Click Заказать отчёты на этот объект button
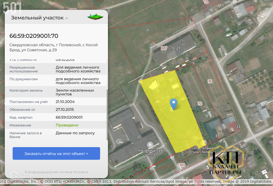The height and width of the screenshot is (186, 273). [56, 153]
